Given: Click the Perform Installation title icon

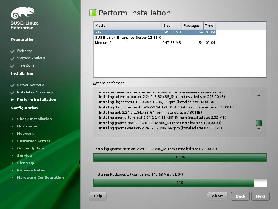Looking at the screenshot, I should coord(93,13).
